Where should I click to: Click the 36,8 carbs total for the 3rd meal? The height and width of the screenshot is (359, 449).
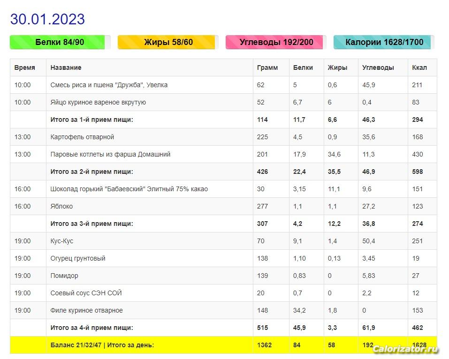[368, 224]
